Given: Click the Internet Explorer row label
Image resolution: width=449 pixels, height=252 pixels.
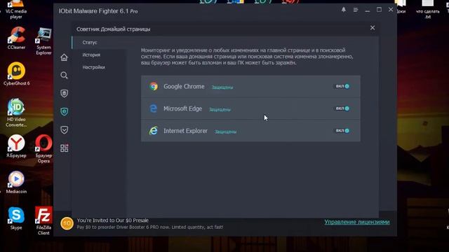Looking at the screenshot, I should tap(185, 131).
